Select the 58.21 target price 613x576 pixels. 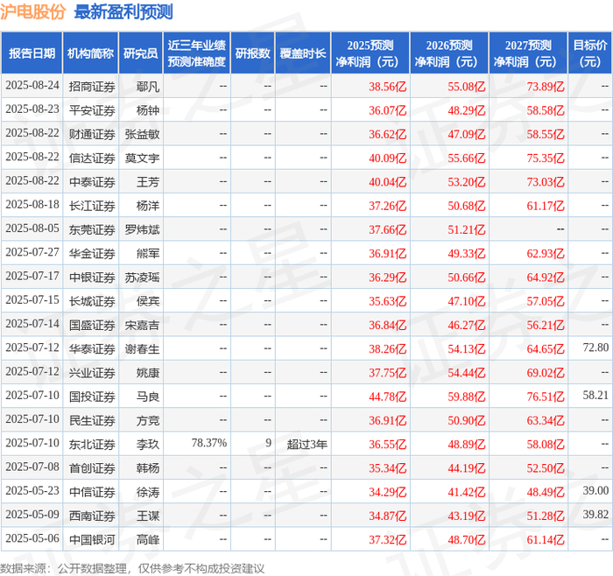(x=595, y=396)
